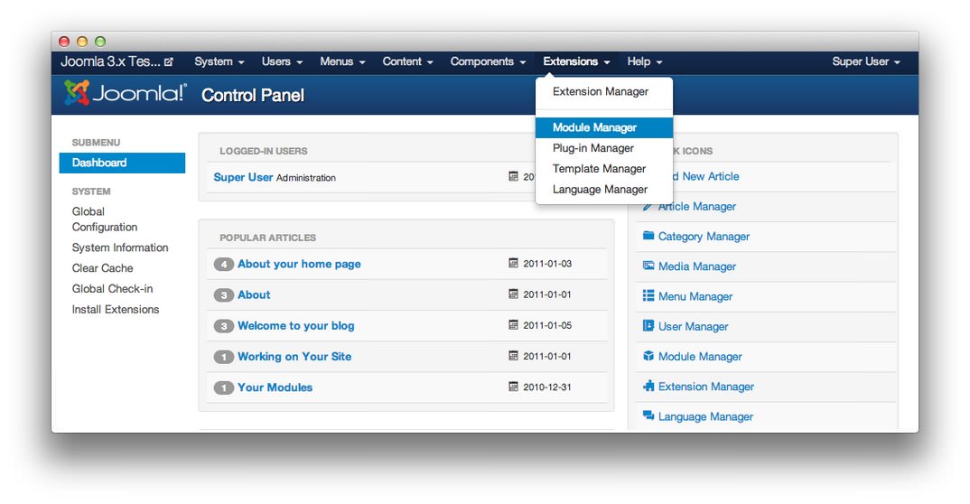
Task: Click date 2010-12-31 in popular articles
Action: tap(547, 387)
